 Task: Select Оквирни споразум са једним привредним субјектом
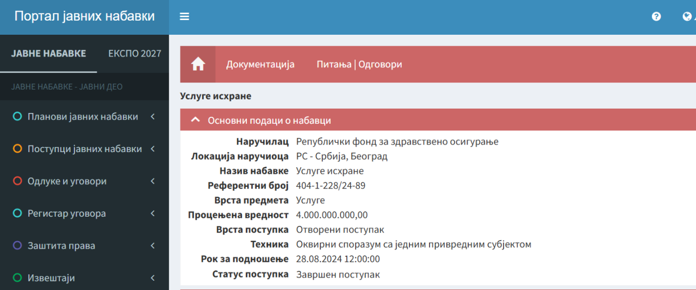coord(413,244)
